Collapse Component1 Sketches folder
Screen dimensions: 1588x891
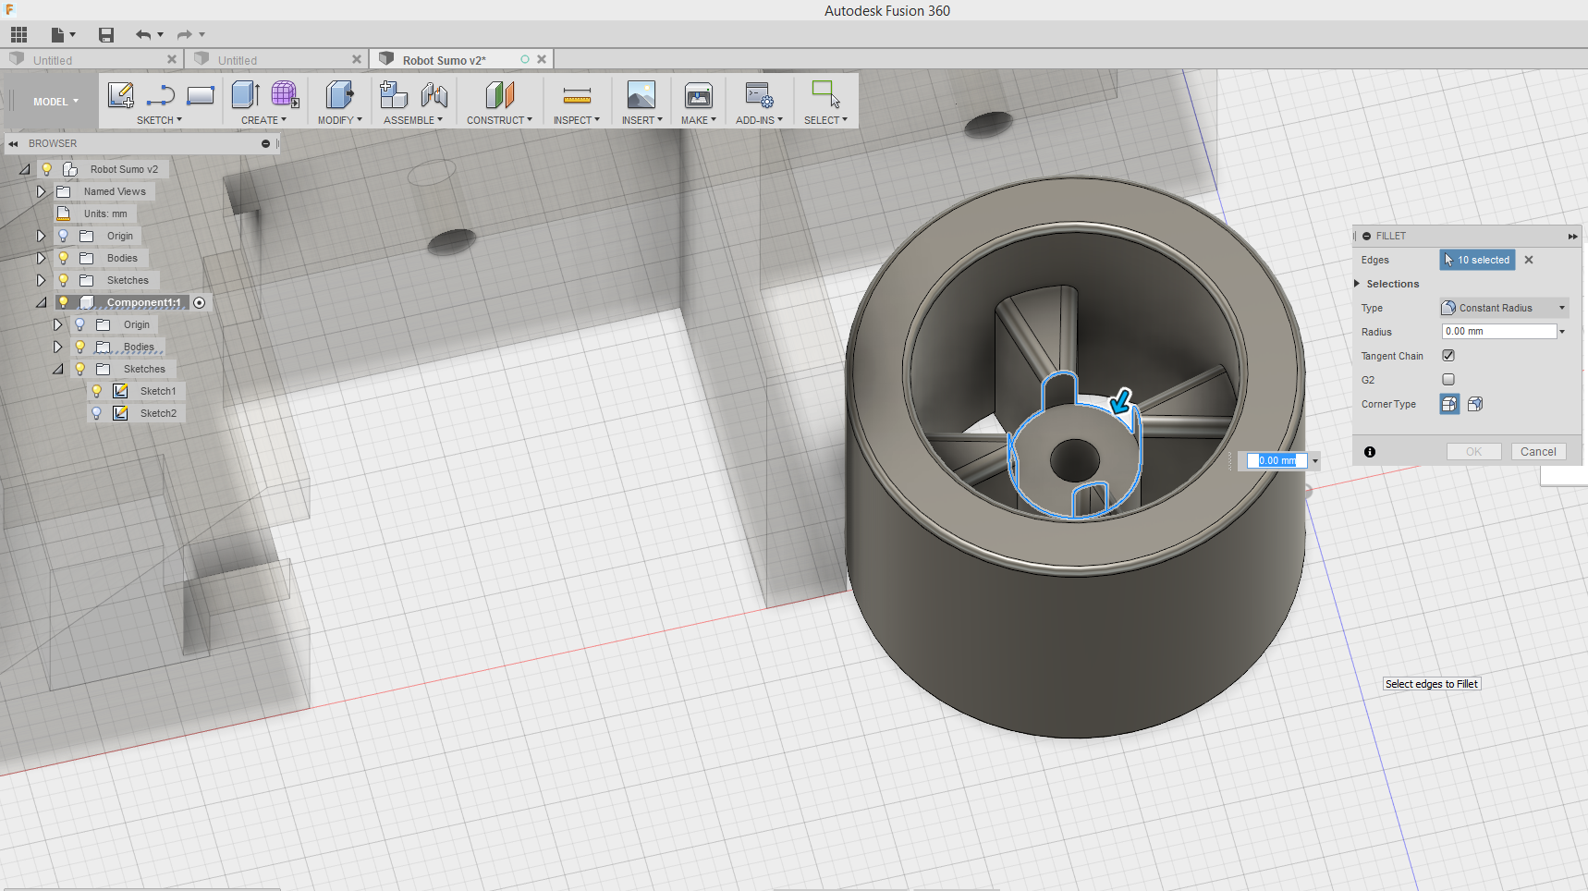coord(57,369)
